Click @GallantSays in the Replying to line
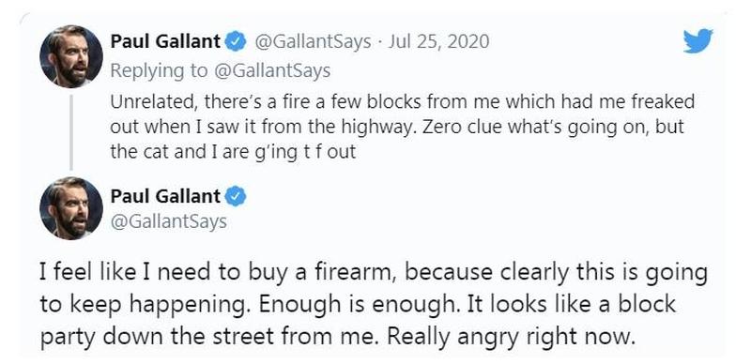 271,71
